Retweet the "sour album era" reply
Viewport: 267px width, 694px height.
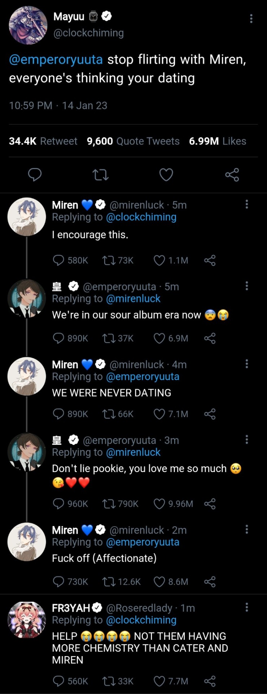tap(109, 338)
